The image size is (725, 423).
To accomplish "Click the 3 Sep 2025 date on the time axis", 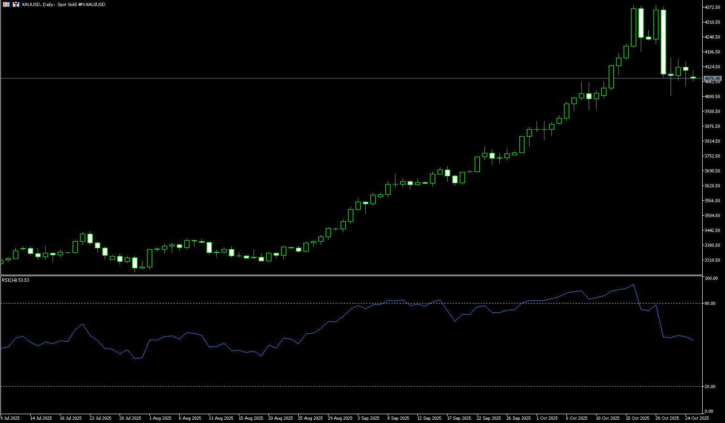I will click(369, 418).
